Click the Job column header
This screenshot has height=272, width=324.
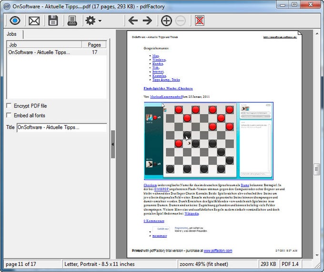tap(44, 45)
